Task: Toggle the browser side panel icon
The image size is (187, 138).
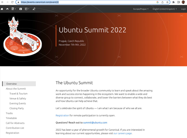Action: 178,2
